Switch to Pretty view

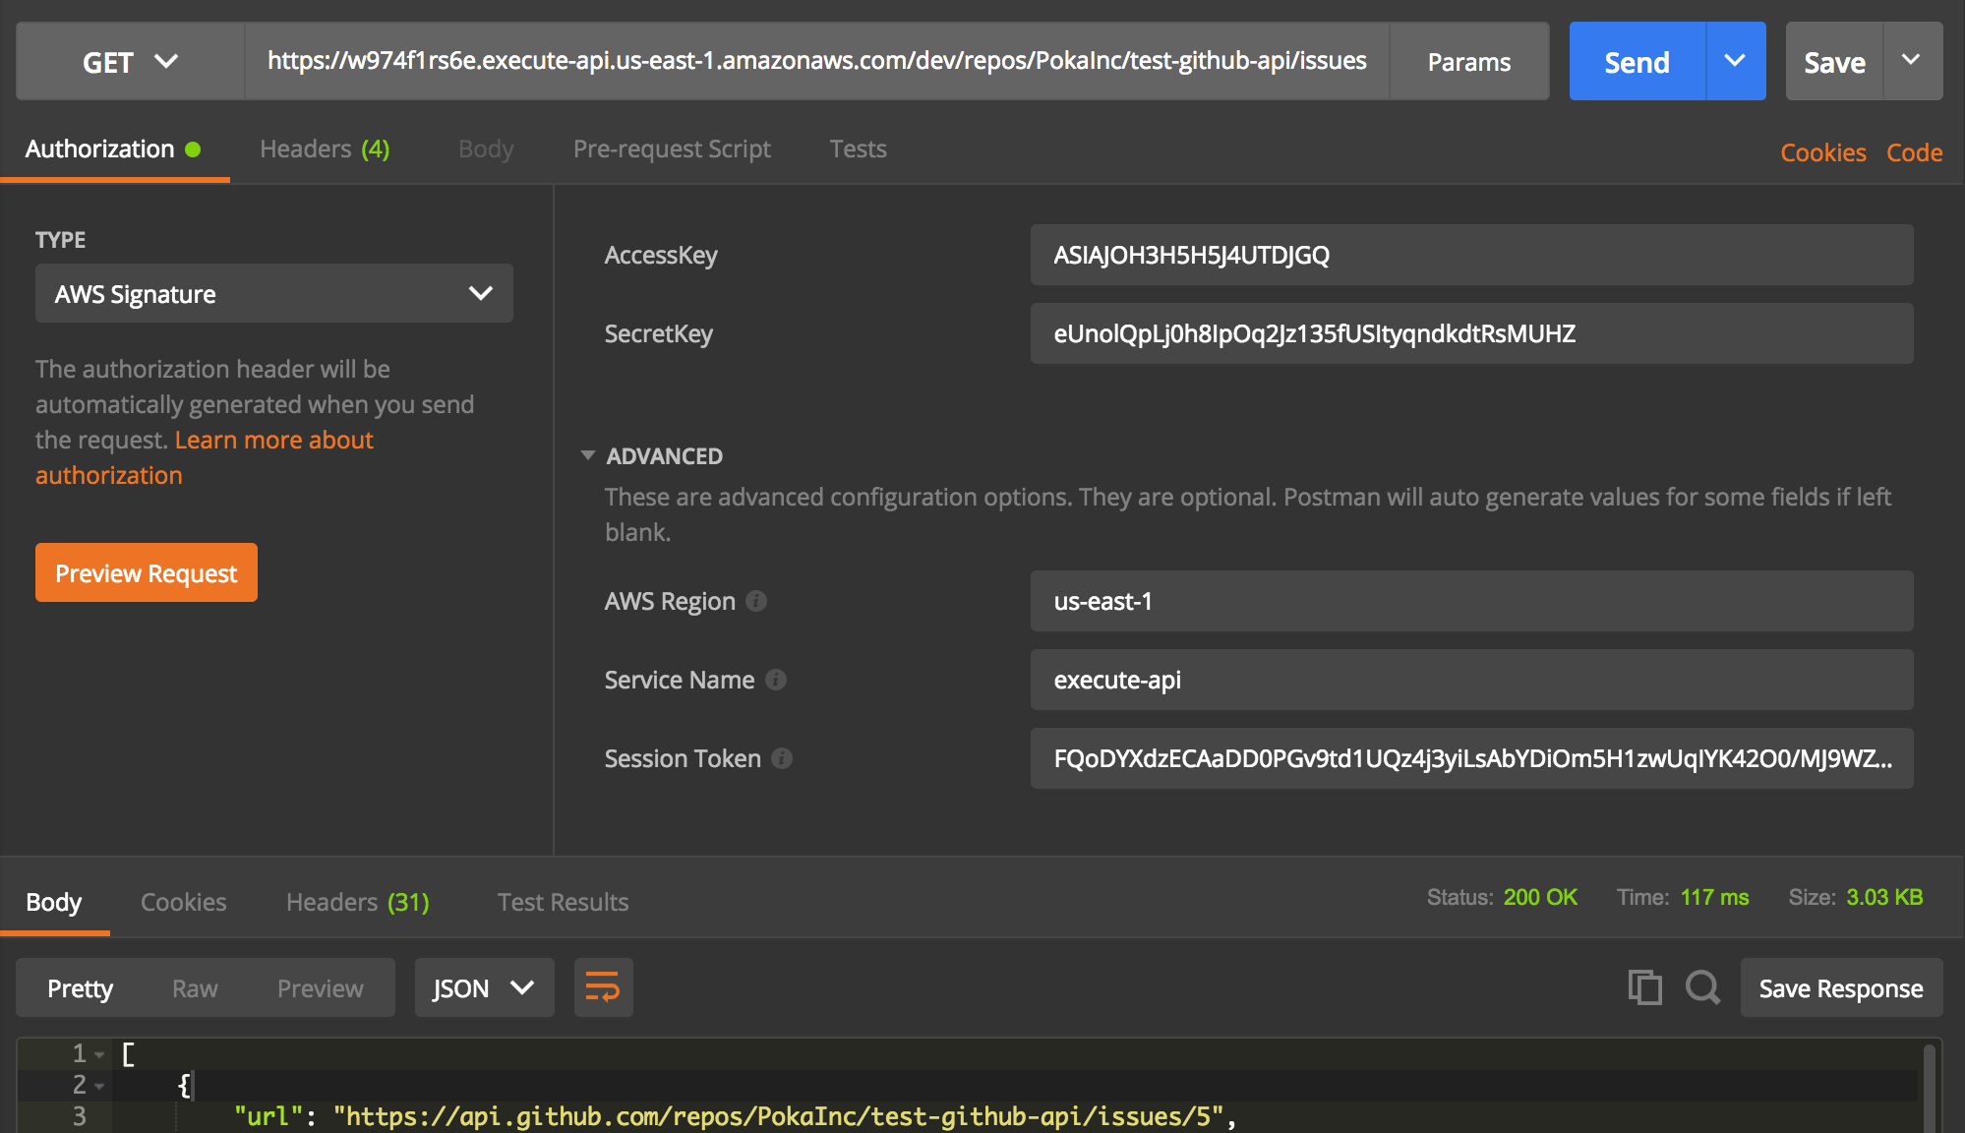pyautogui.click(x=80, y=988)
